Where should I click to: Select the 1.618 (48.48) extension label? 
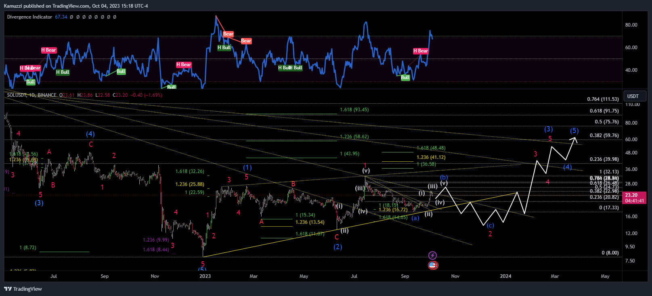(431, 148)
